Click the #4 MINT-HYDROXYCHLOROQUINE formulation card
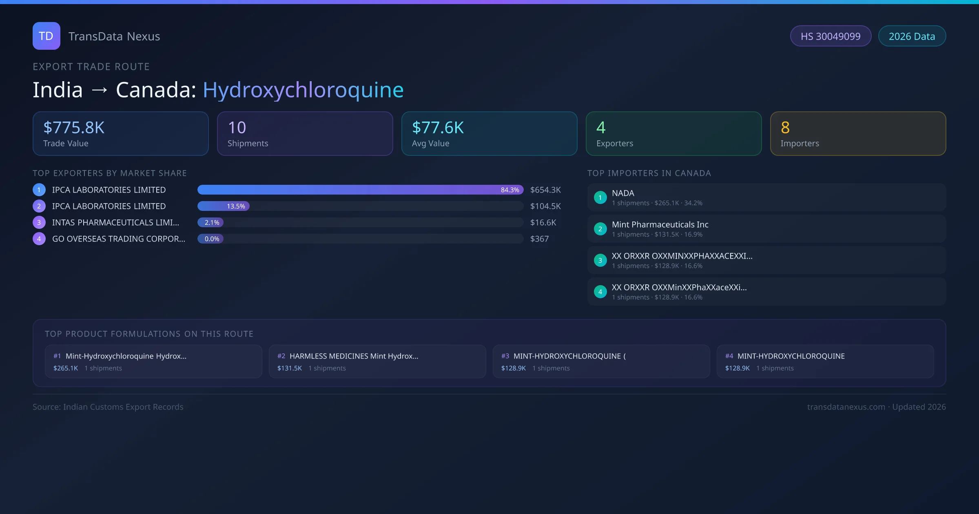This screenshot has width=979, height=514. [x=825, y=361]
